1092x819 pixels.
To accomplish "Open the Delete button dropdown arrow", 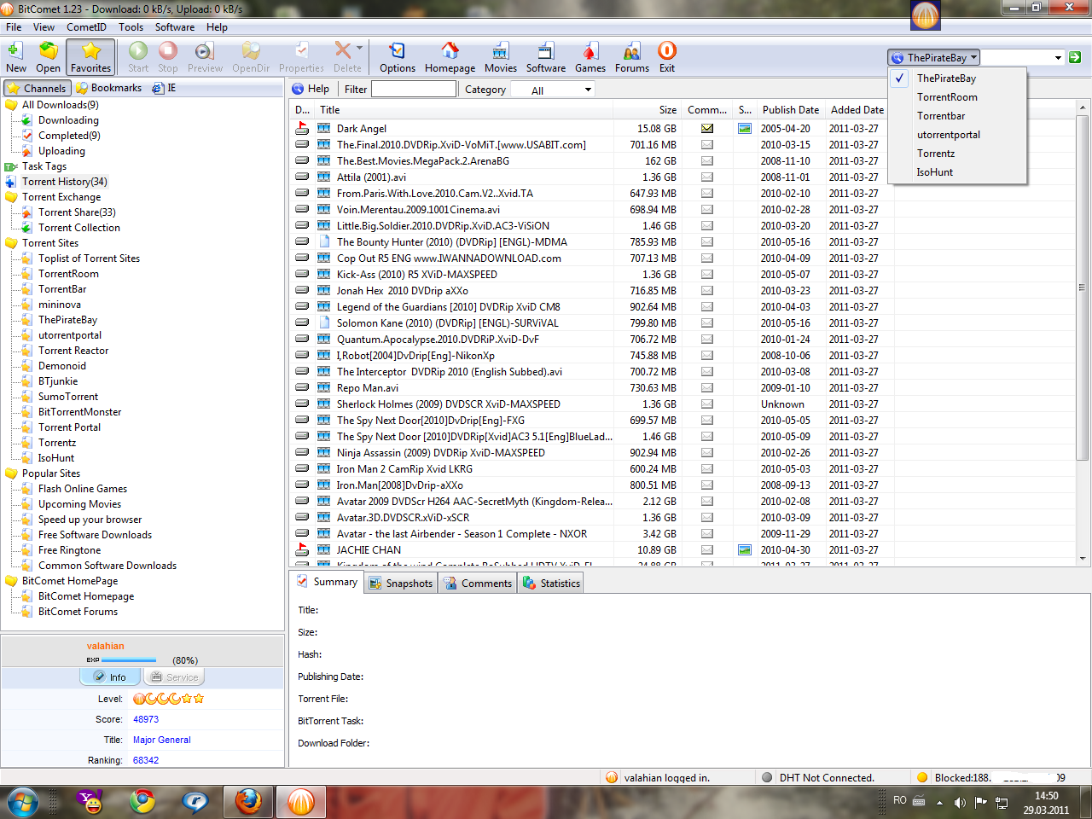I will click(360, 49).
